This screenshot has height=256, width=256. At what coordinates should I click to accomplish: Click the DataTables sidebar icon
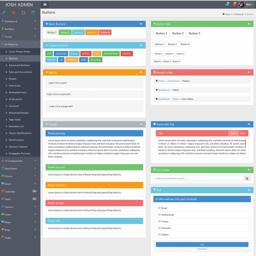click(3, 168)
